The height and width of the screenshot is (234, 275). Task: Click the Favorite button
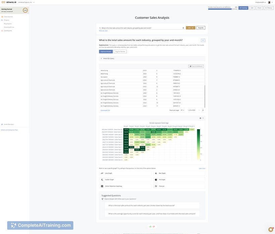pyautogui.click(x=201, y=28)
